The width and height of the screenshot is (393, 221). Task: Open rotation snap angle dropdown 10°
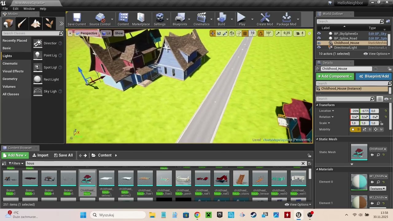[x=269, y=33]
